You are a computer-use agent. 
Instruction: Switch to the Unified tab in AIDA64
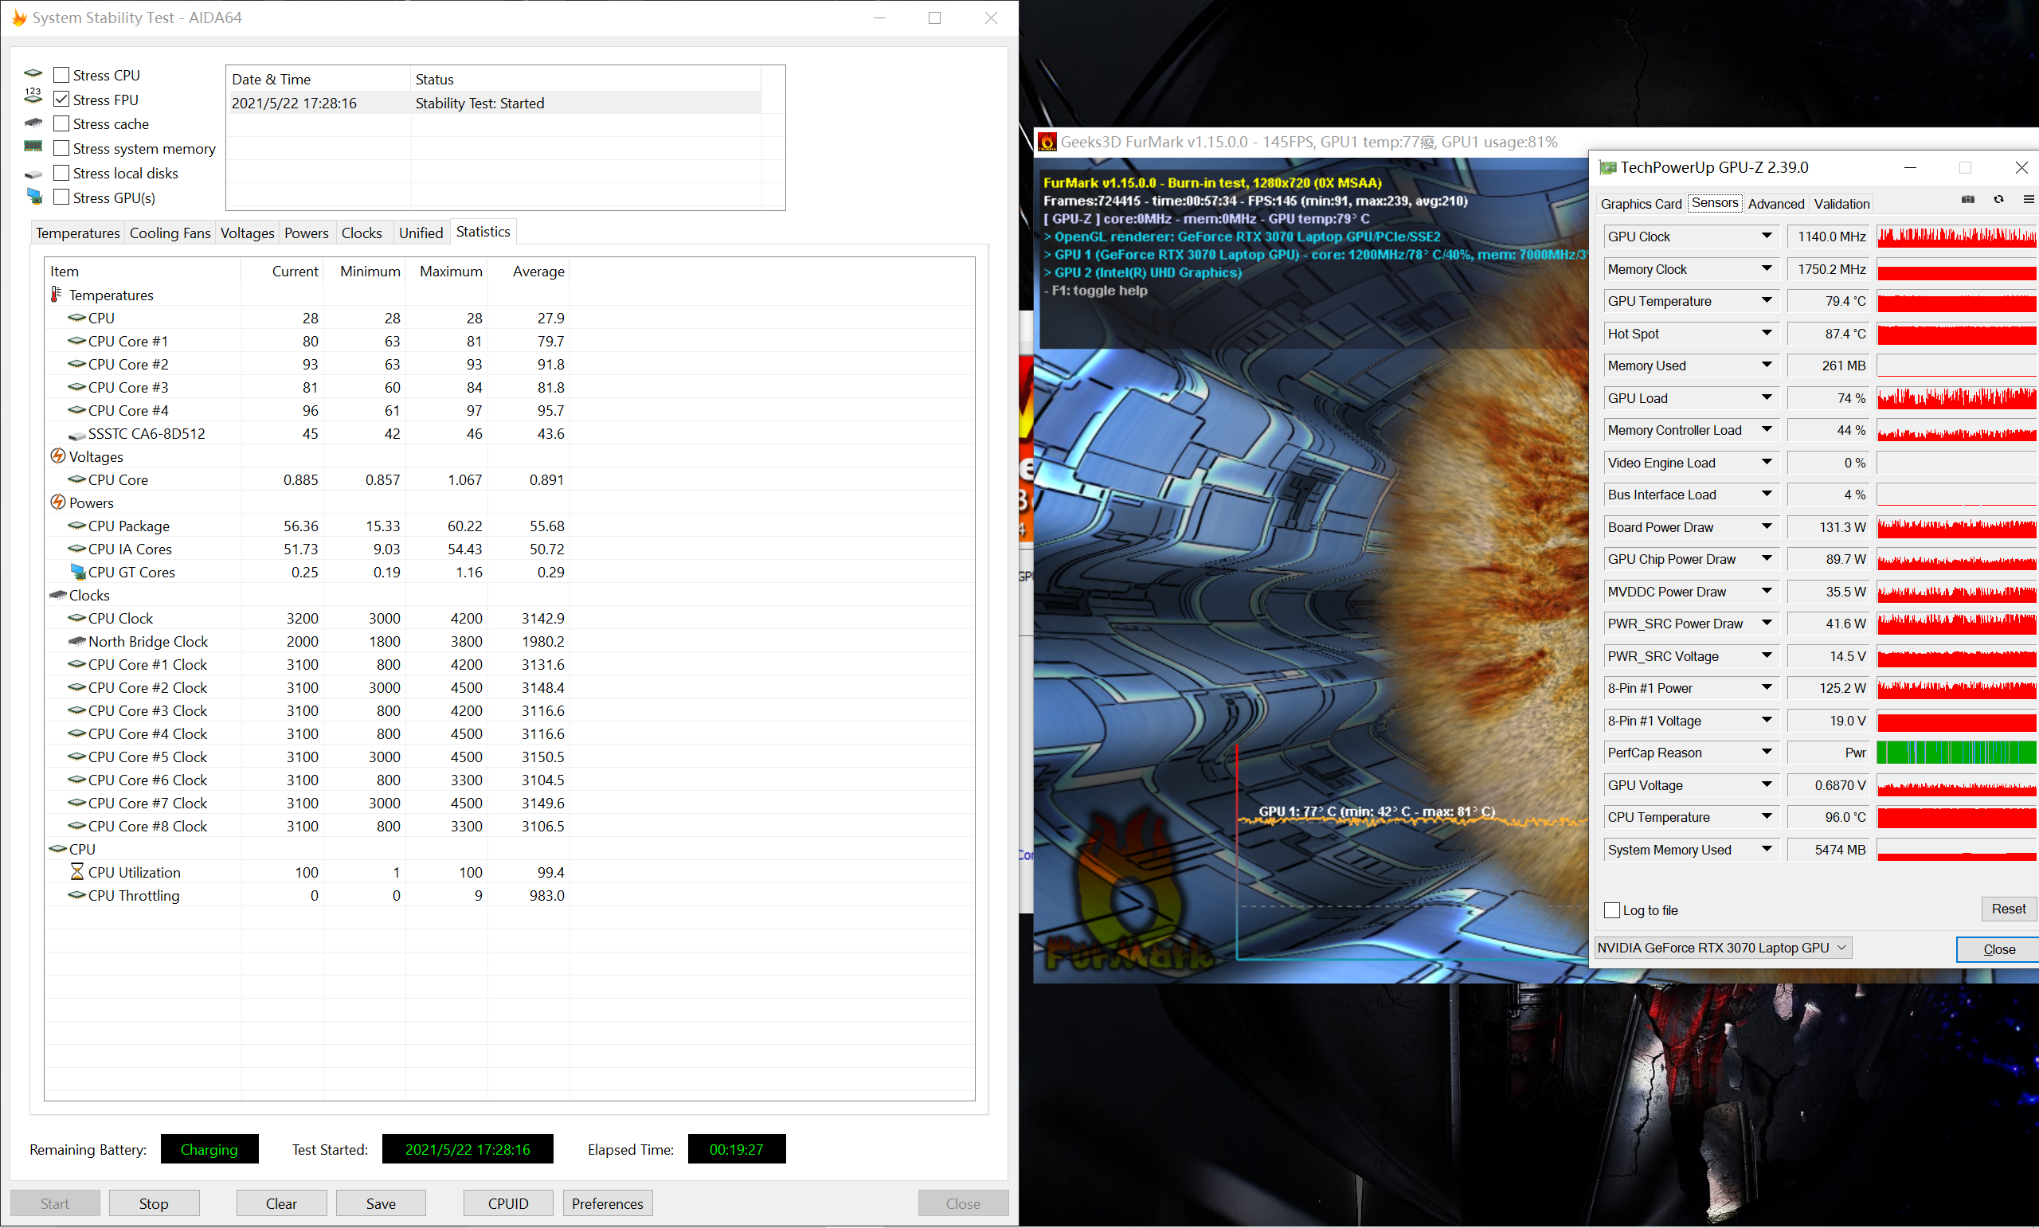(421, 233)
